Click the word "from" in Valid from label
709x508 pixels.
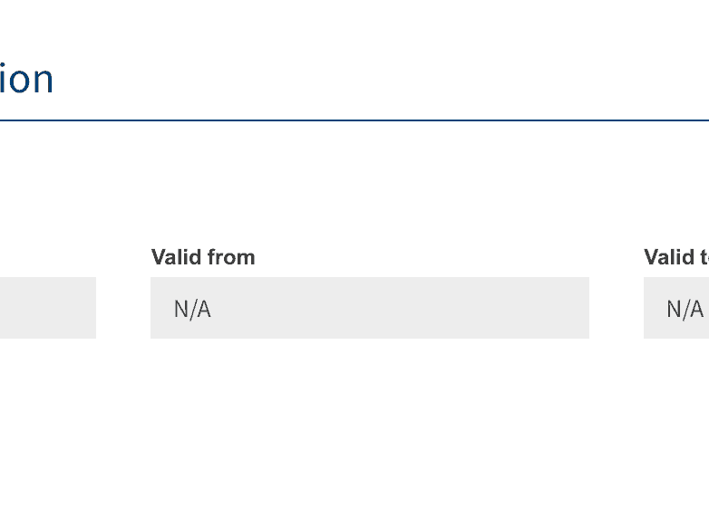(229, 257)
